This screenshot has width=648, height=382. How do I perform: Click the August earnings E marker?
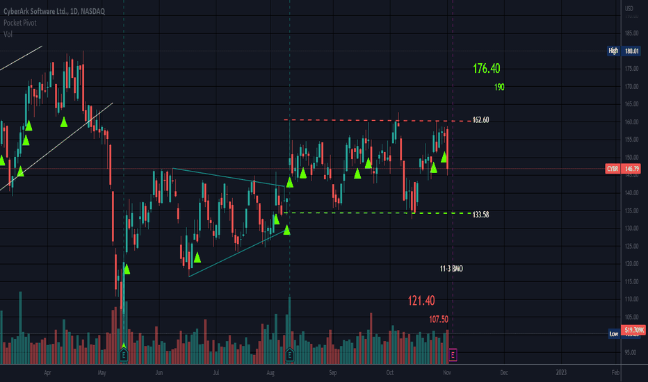point(290,355)
